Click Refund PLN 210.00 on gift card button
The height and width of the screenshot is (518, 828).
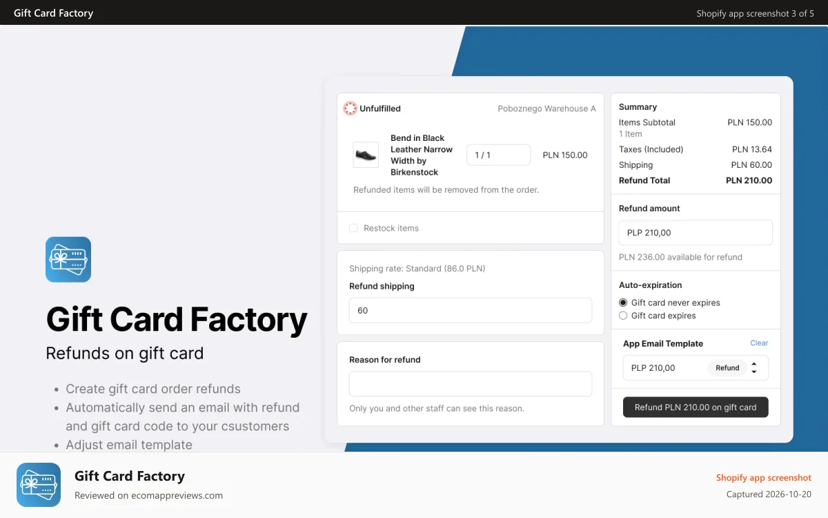coord(696,407)
